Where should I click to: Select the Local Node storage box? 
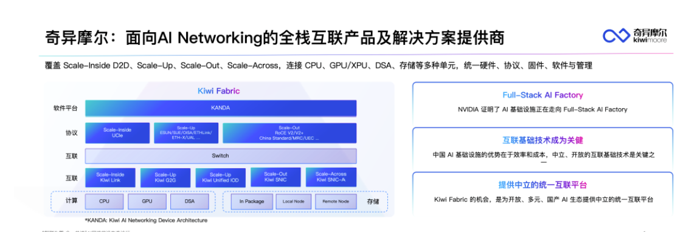coord(294,202)
